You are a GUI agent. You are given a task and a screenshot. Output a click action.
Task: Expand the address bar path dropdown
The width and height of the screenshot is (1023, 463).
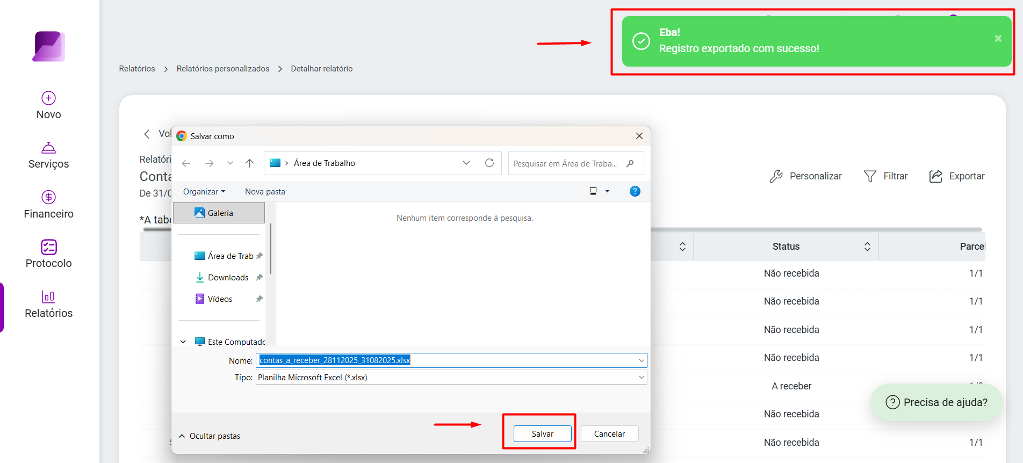coord(466,163)
